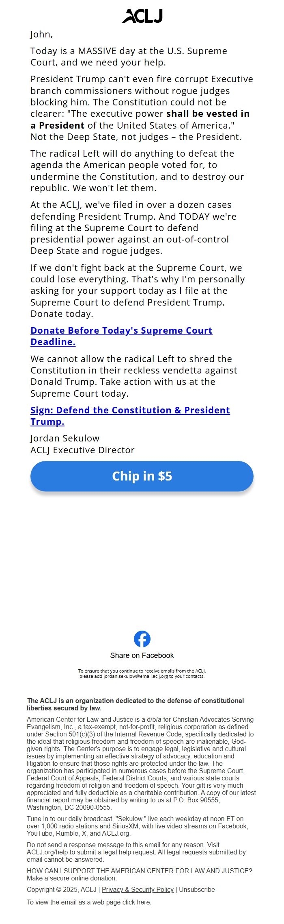Click the 'HOW CAN I SUPPORT' footer question
This screenshot has height=924, width=284.
tap(140, 871)
